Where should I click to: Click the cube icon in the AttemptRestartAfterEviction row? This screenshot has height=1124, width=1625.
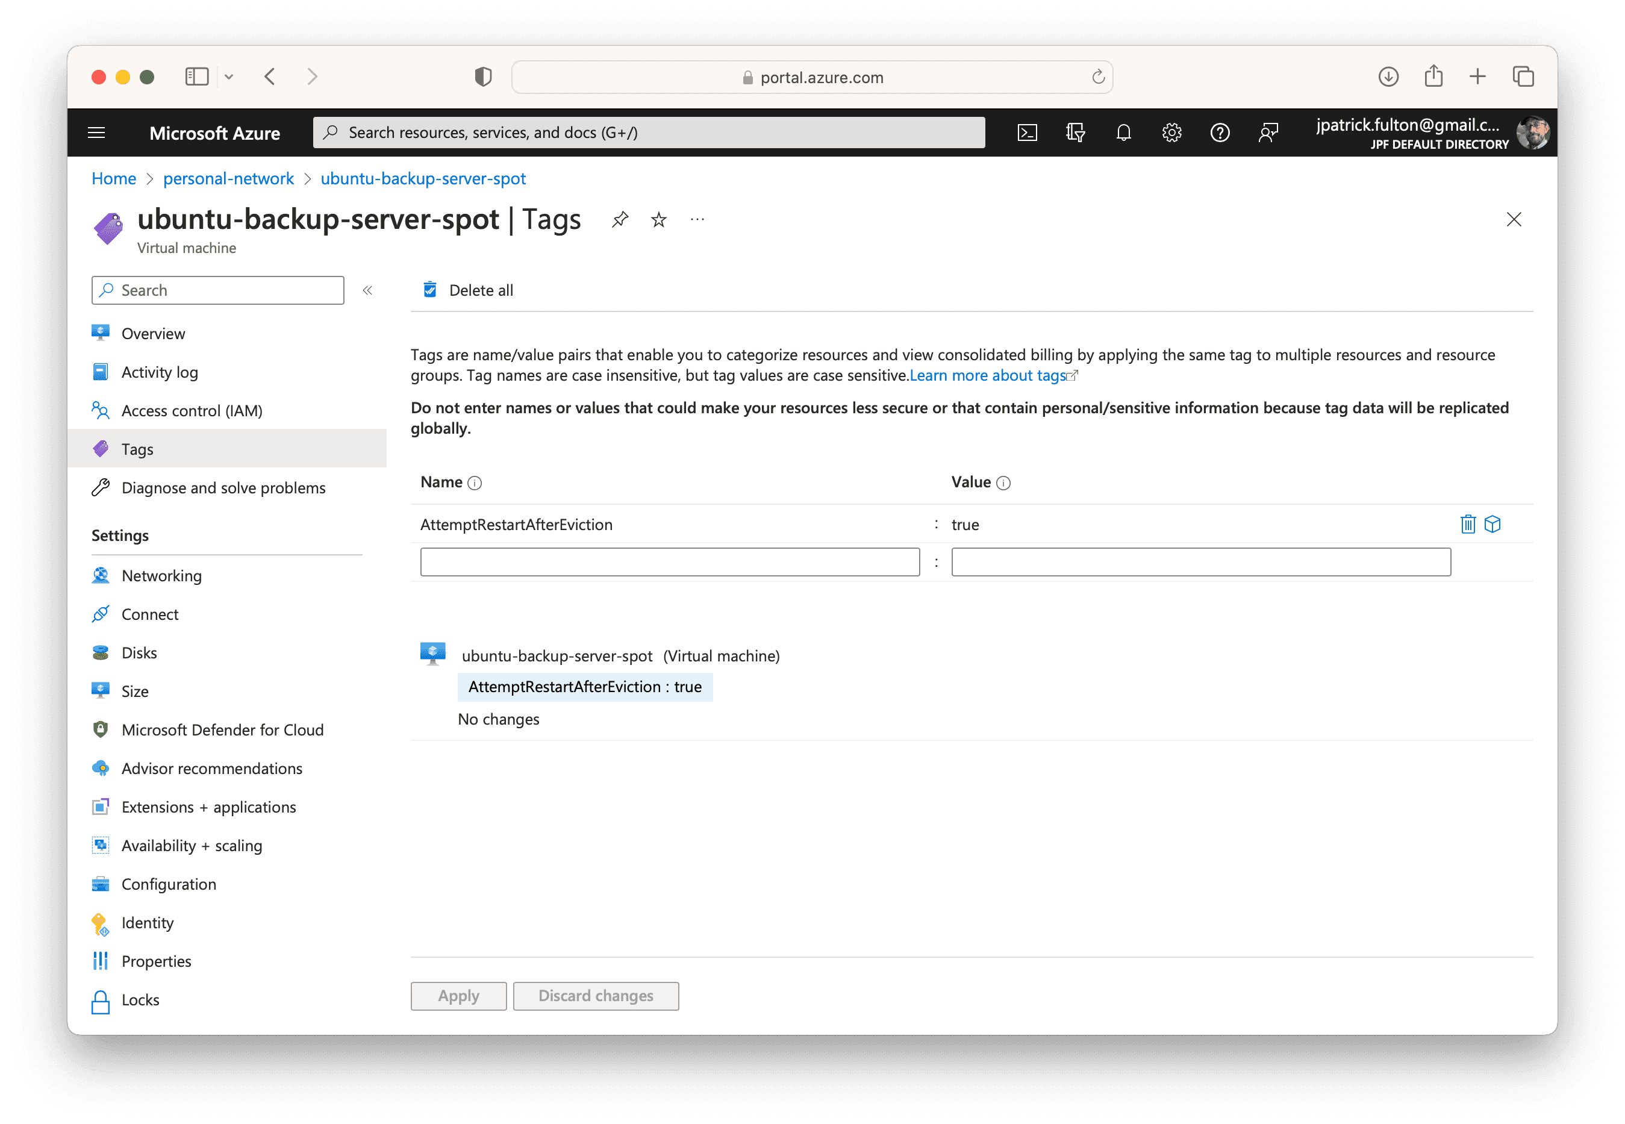[1492, 524]
